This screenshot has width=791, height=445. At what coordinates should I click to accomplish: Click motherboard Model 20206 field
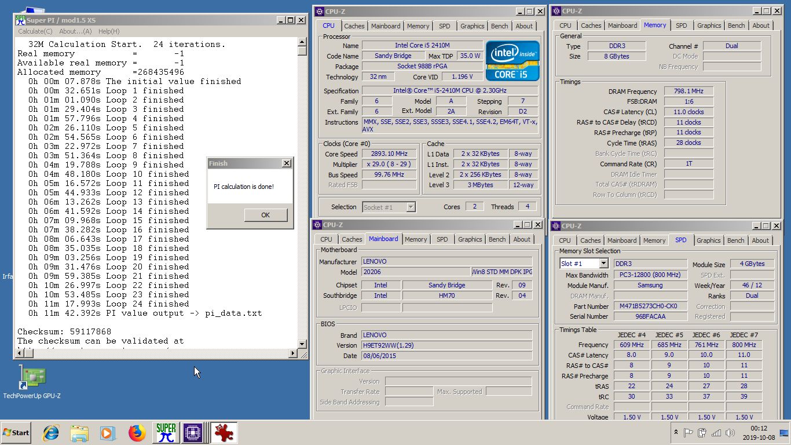[x=416, y=272]
